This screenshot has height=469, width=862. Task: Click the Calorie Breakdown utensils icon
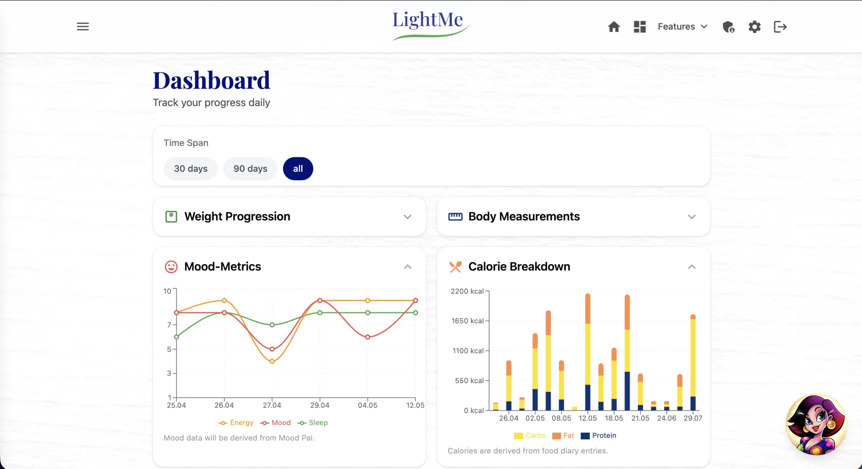coord(455,267)
